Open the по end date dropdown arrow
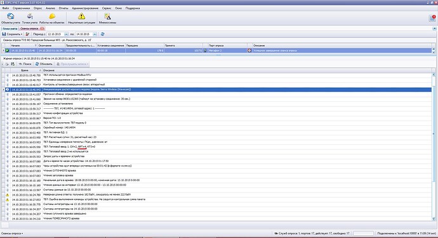 [95, 34]
